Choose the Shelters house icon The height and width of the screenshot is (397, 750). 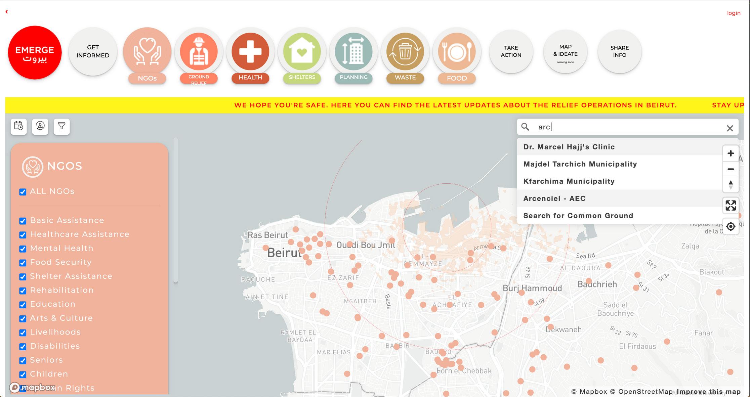point(302,52)
